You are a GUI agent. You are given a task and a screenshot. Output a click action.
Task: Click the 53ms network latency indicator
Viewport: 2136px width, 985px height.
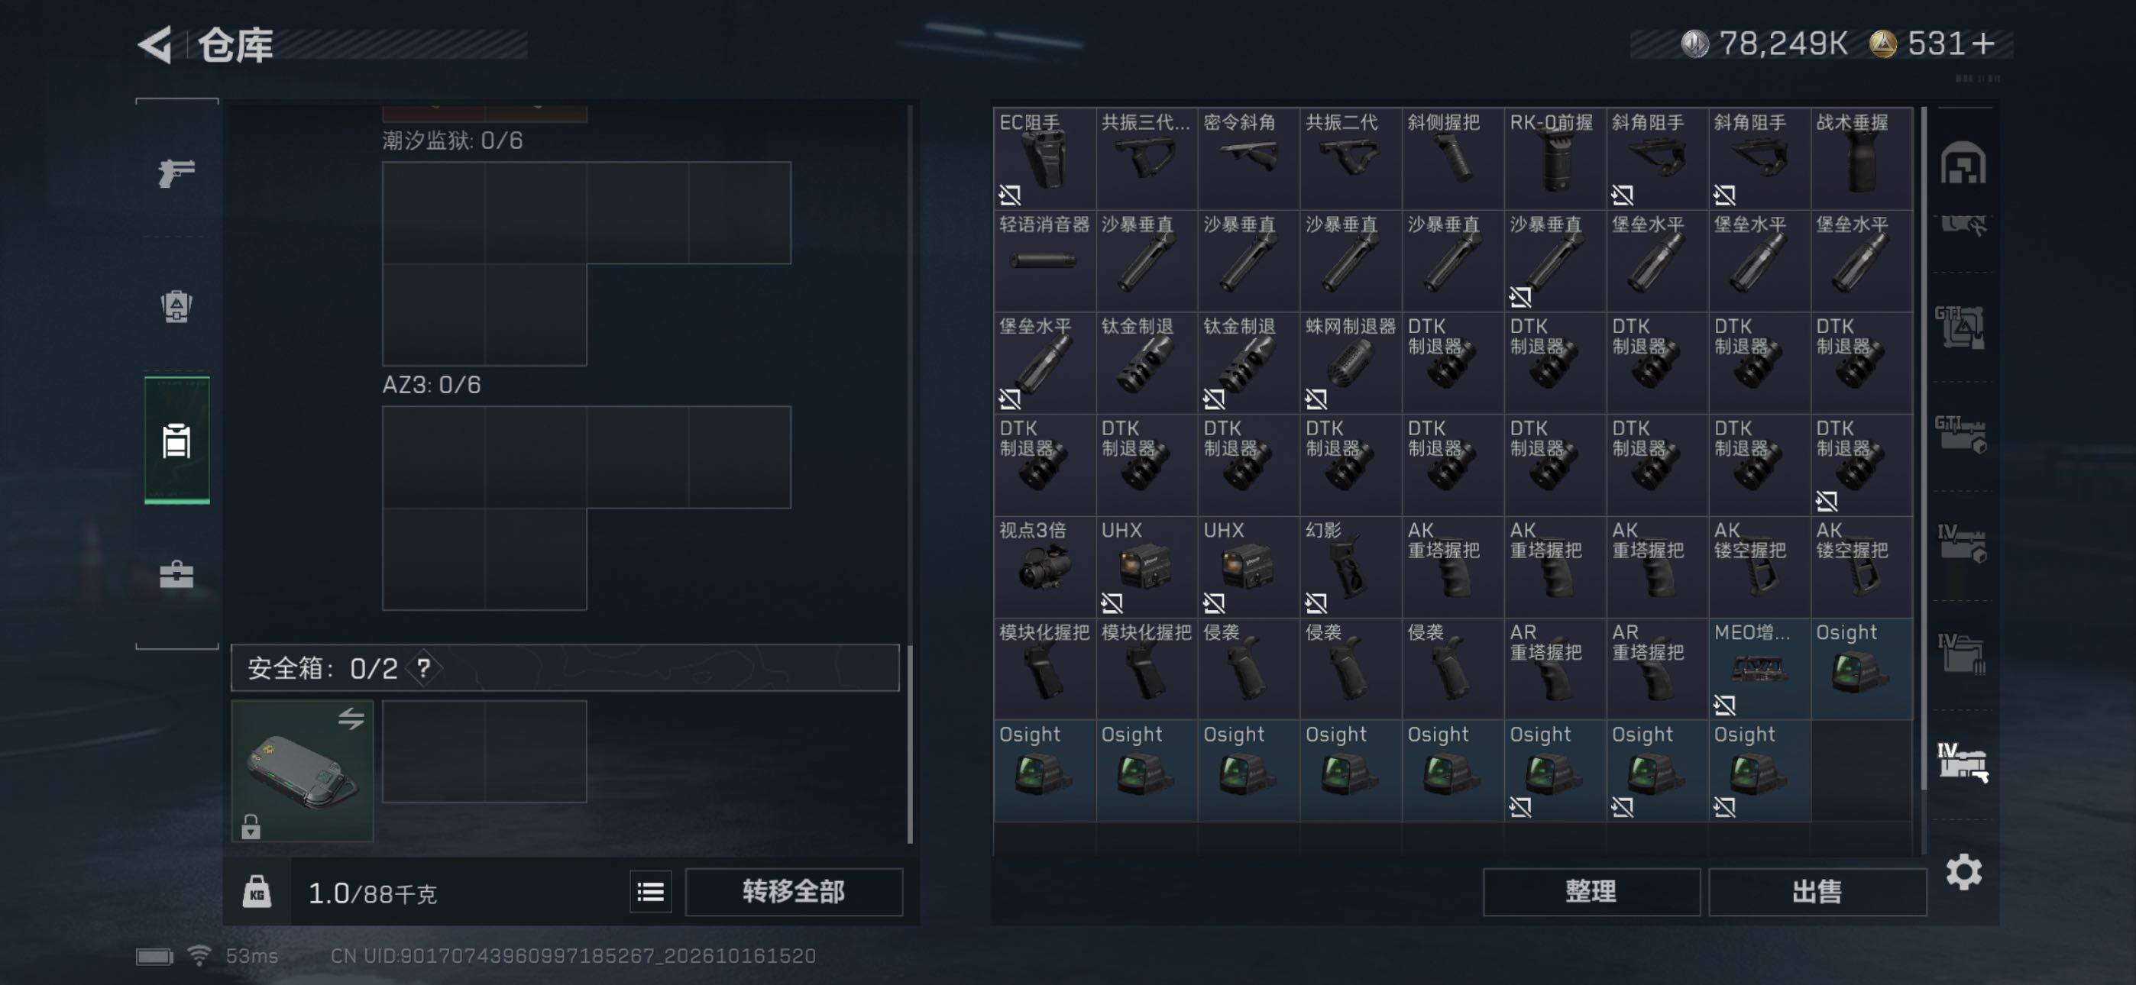[x=251, y=956]
